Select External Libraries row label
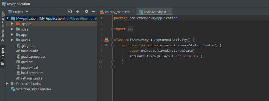Image resolution: width=269 pixels, height=101 pixels. pos(29,84)
